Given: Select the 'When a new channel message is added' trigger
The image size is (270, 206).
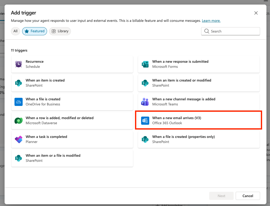Looking at the screenshot, I should [198, 102].
